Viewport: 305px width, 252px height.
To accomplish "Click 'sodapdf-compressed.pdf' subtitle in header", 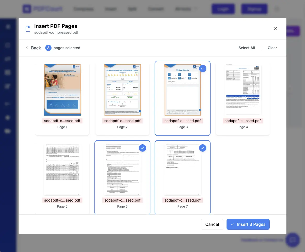I will point(56,32).
